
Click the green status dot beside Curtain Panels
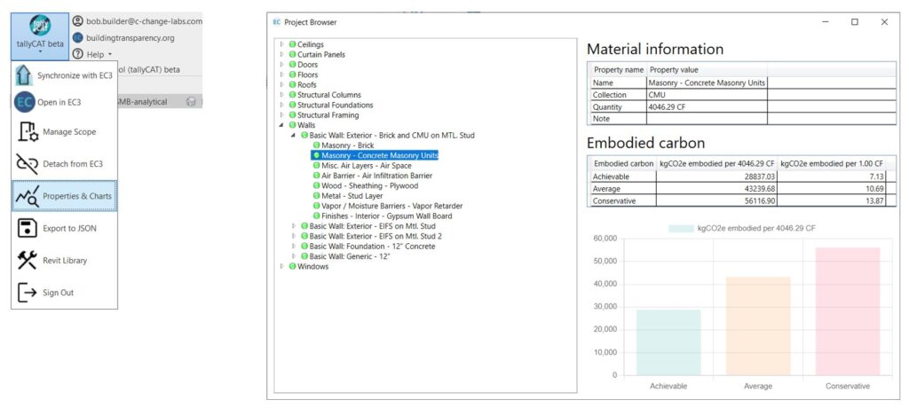pos(293,54)
